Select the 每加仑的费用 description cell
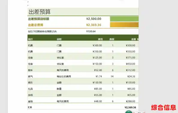This screenshot has width=178, height=113. tap(64, 77)
